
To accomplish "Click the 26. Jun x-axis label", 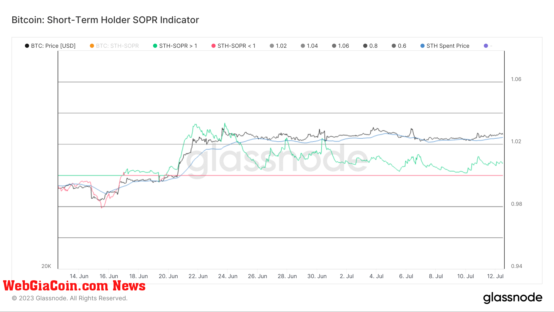I will point(258,276).
